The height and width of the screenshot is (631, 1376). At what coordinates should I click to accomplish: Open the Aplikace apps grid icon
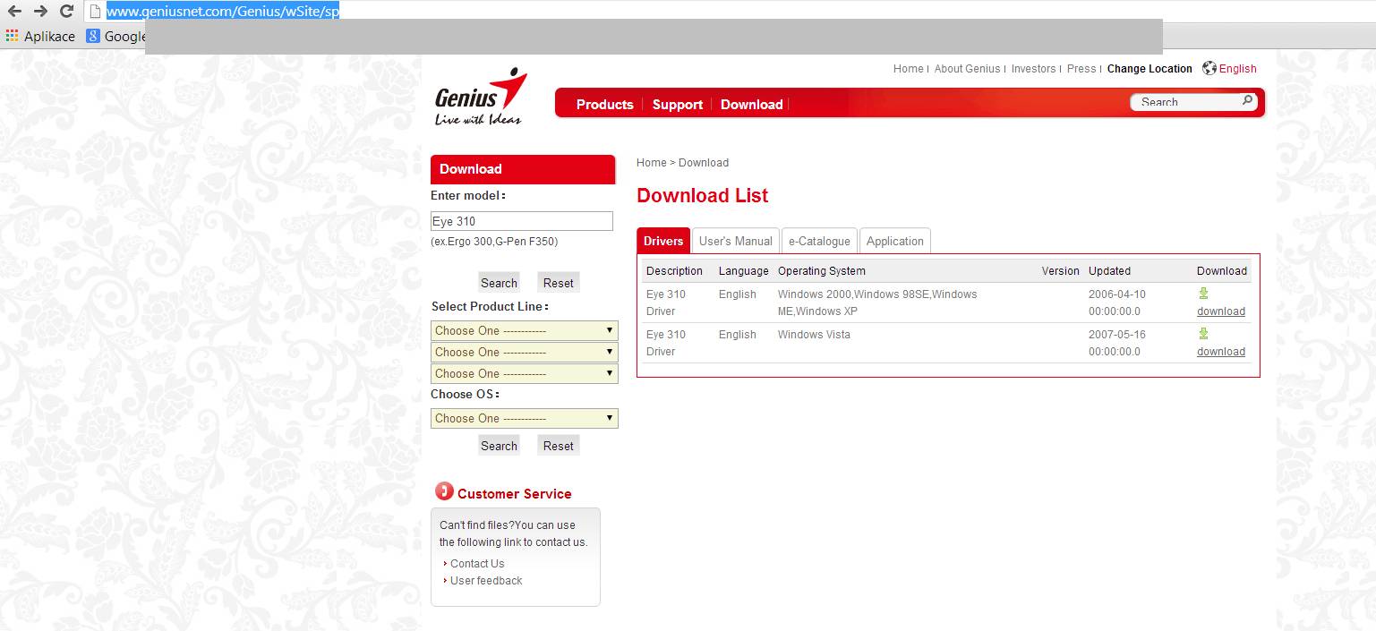click(12, 37)
